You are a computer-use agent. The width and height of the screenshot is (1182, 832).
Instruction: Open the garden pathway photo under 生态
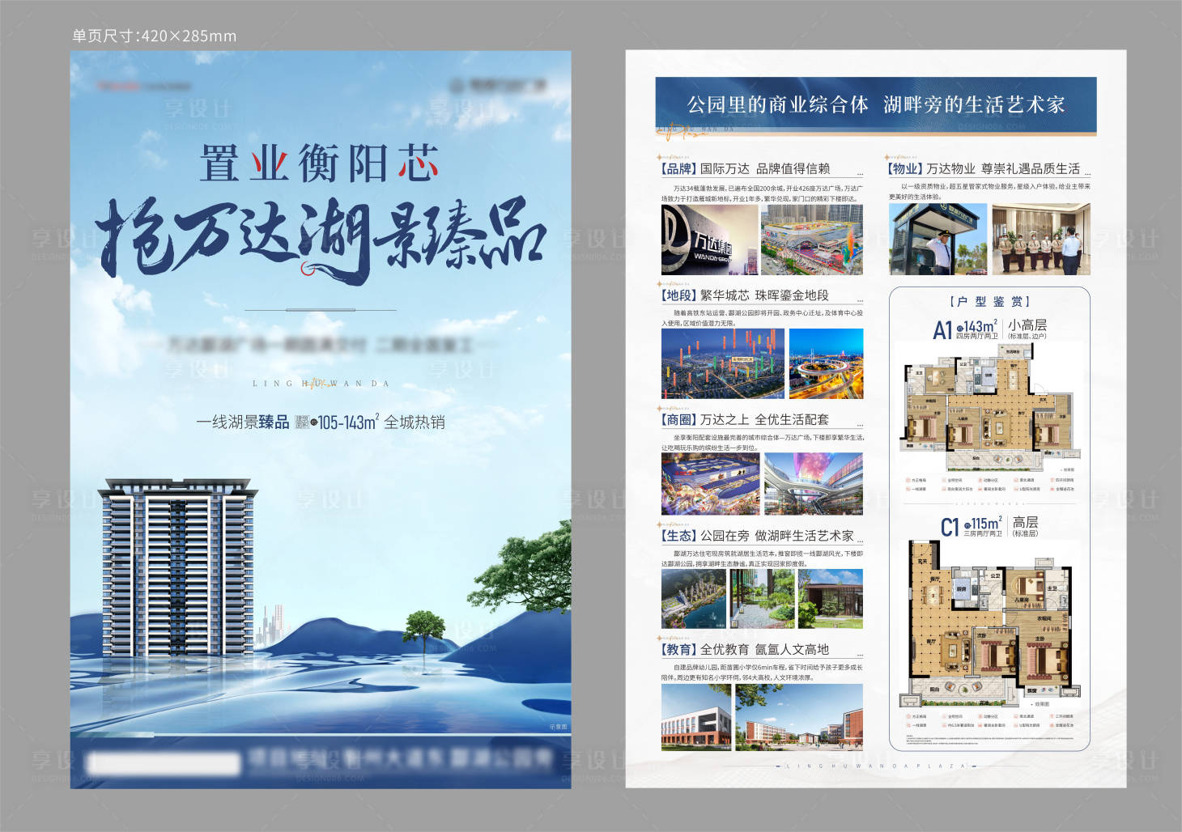click(x=762, y=599)
